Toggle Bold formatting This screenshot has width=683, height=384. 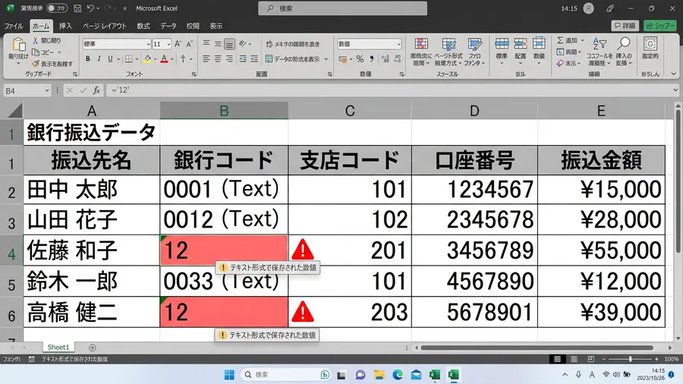point(88,58)
